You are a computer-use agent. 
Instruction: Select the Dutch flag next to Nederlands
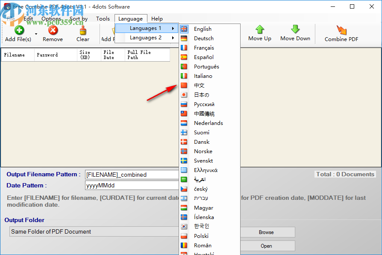coord(184,123)
